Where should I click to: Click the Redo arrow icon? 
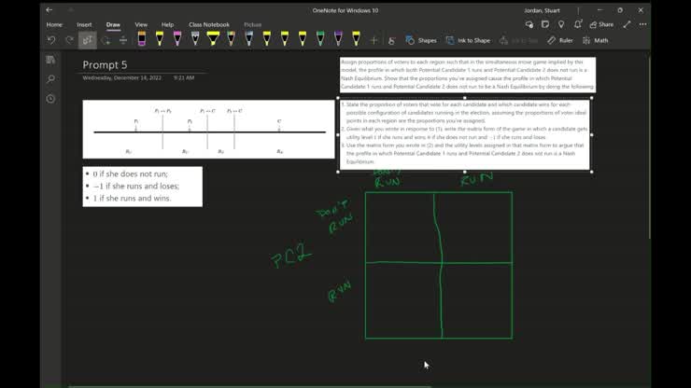tap(69, 40)
